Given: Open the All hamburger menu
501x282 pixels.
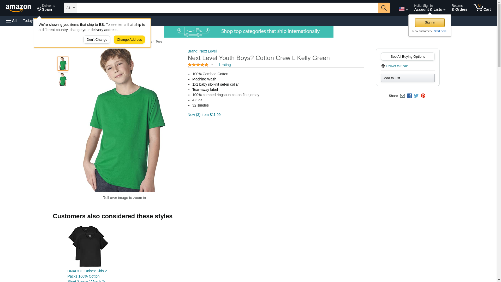Looking at the screenshot, I should 11,21.
